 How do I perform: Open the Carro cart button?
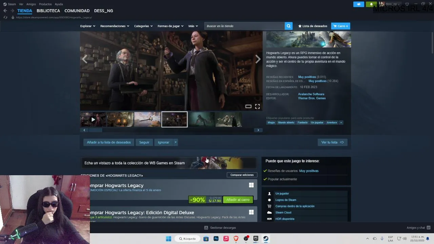pyautogui.click(x=340, y=26)
